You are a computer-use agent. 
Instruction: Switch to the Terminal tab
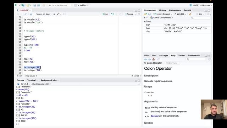coord(31,80)
